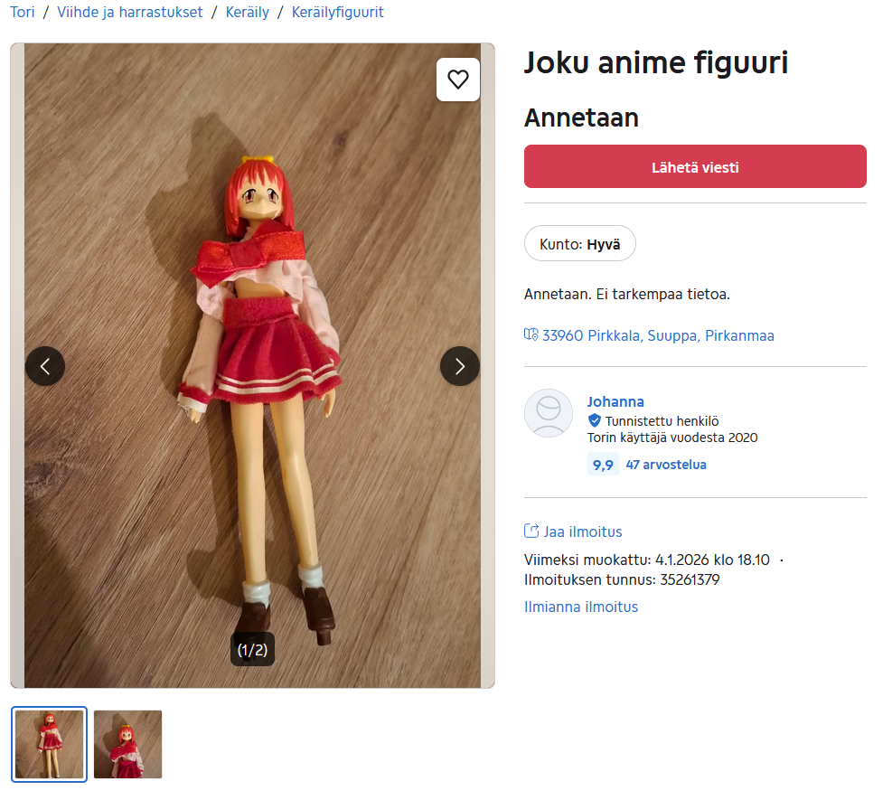
Task: Share listing via Jaa ilmoitus
Action: tap(583, 532)
